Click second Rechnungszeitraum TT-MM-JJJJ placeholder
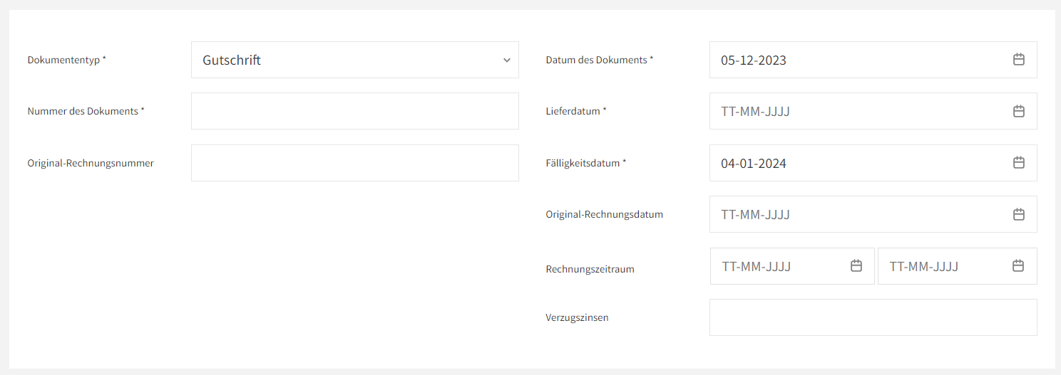Screen dimensions: 1061x375 coord(924,267)
